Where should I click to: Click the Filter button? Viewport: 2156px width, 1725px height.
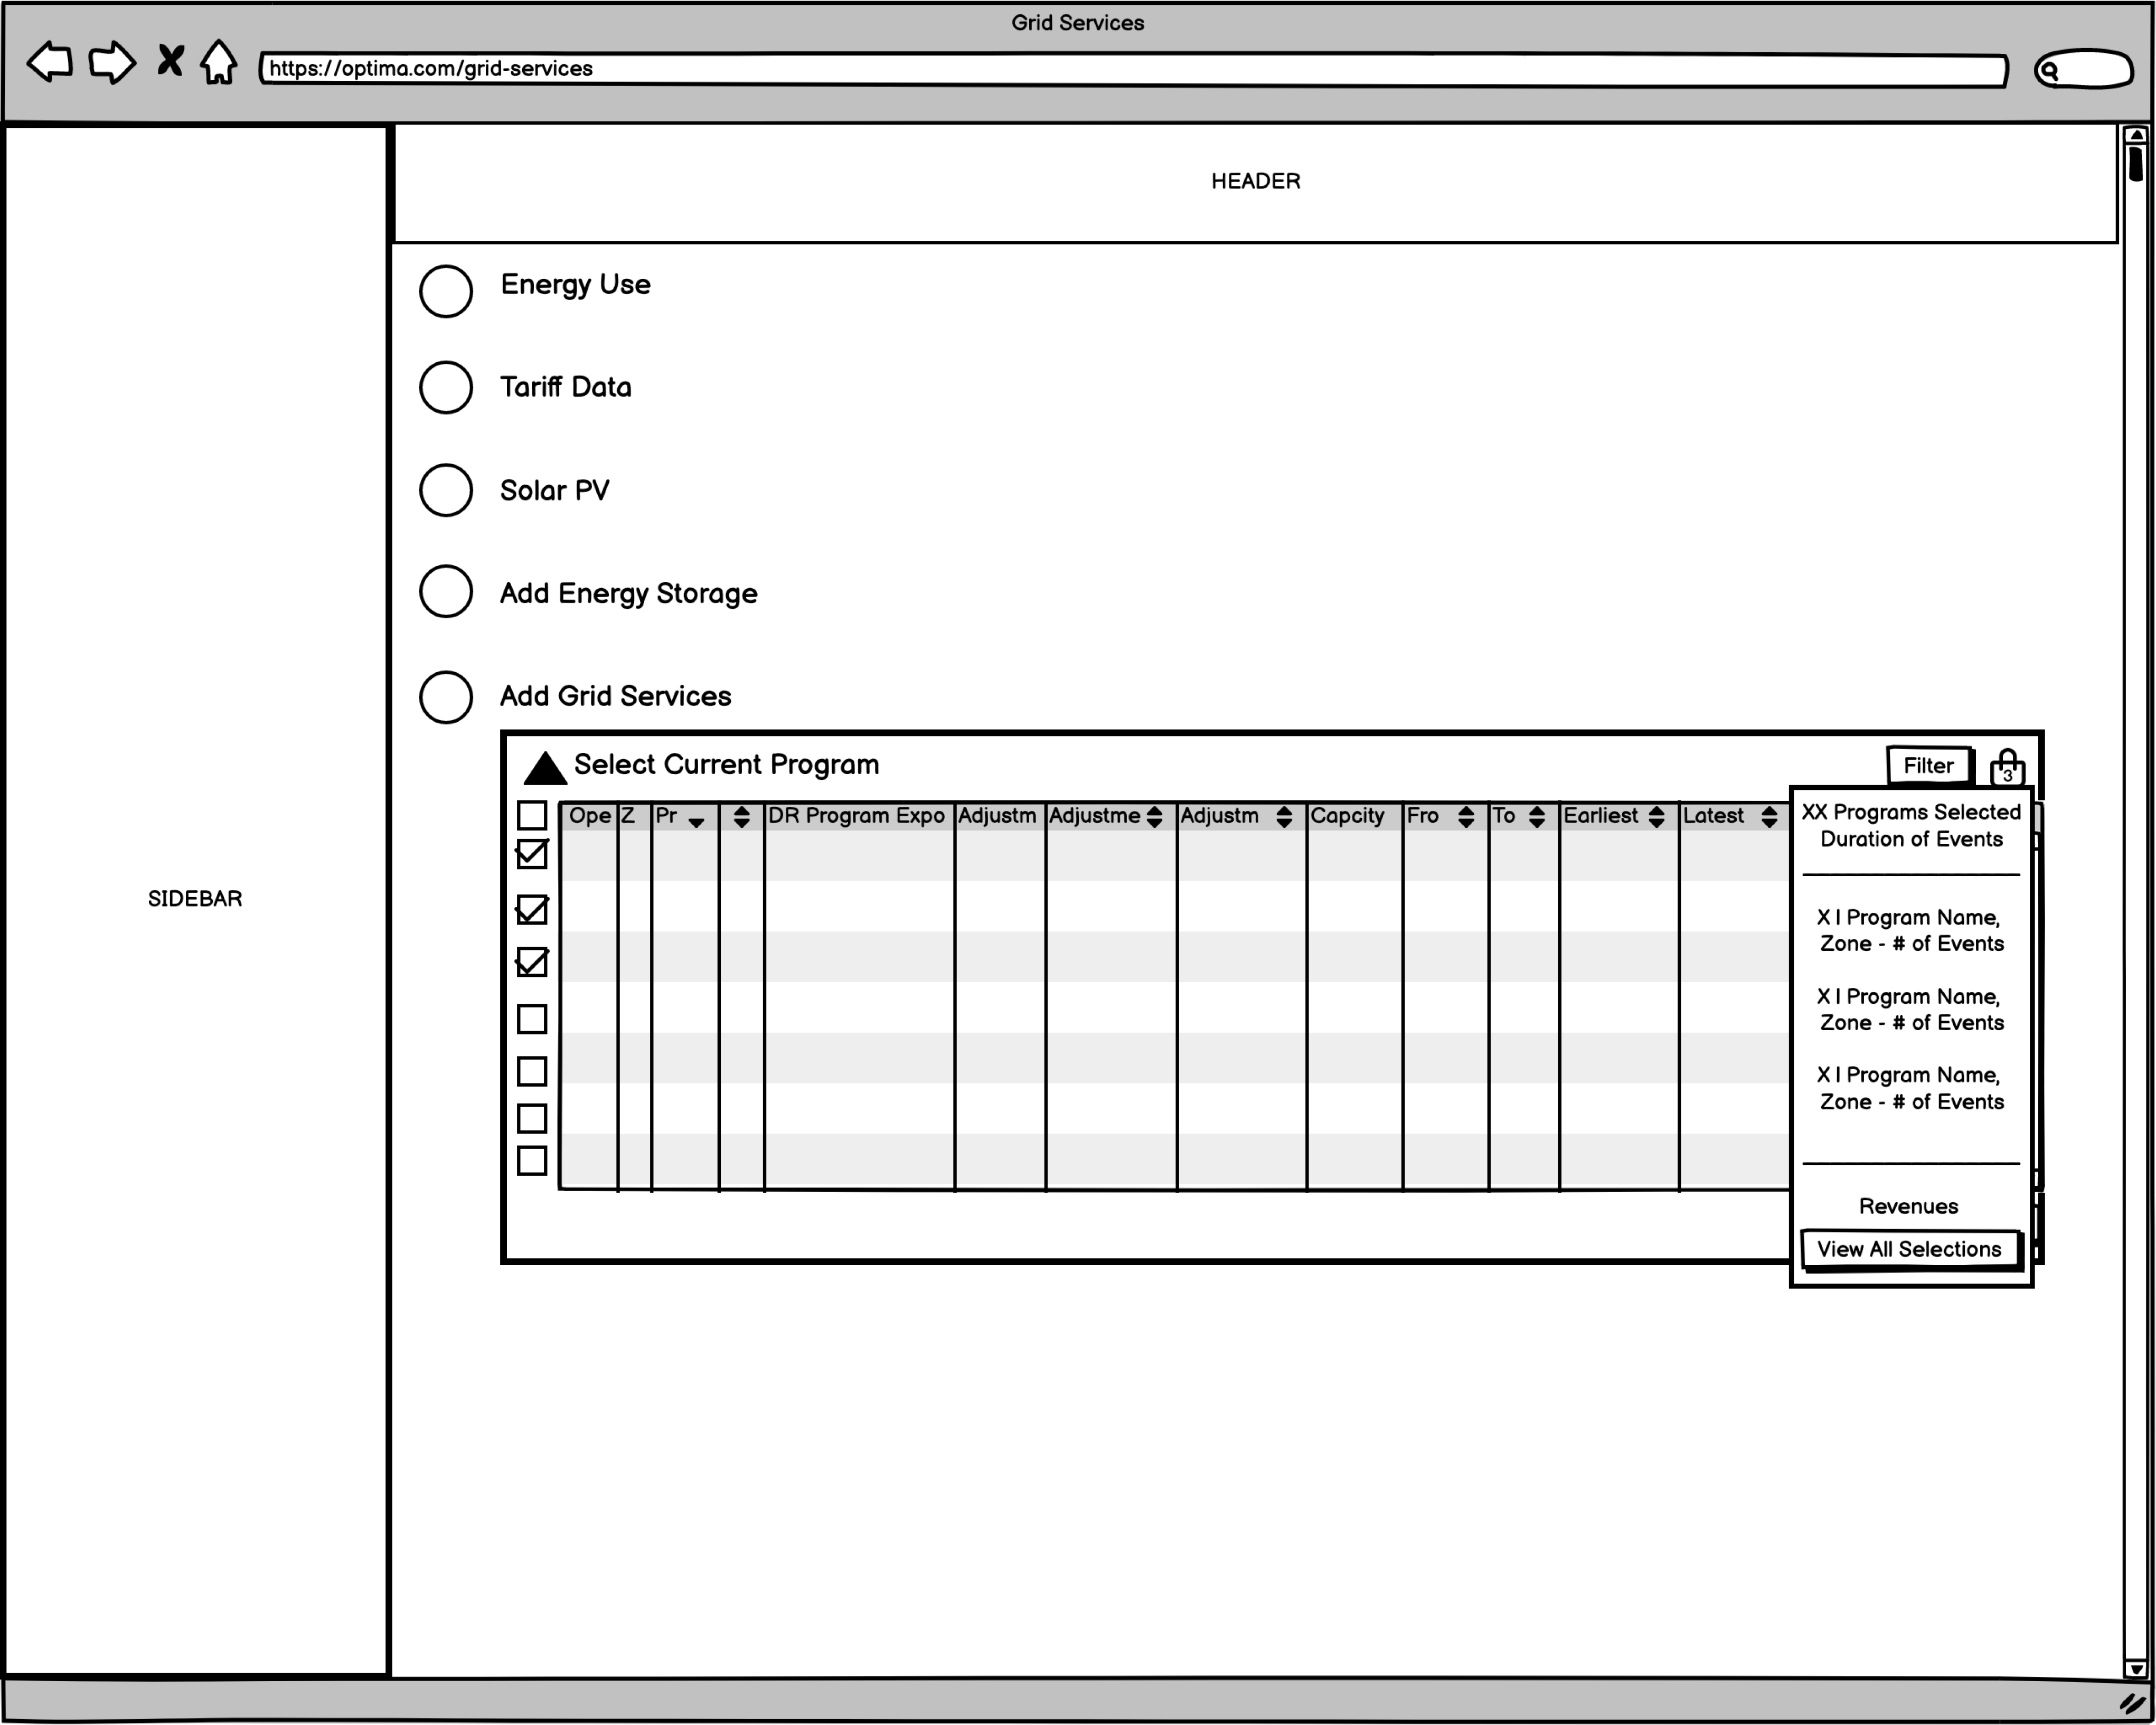[1929, 766]
